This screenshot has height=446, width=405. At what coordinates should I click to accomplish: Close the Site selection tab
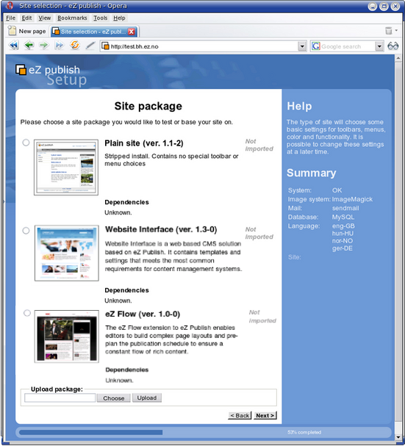tap(132, 32)
